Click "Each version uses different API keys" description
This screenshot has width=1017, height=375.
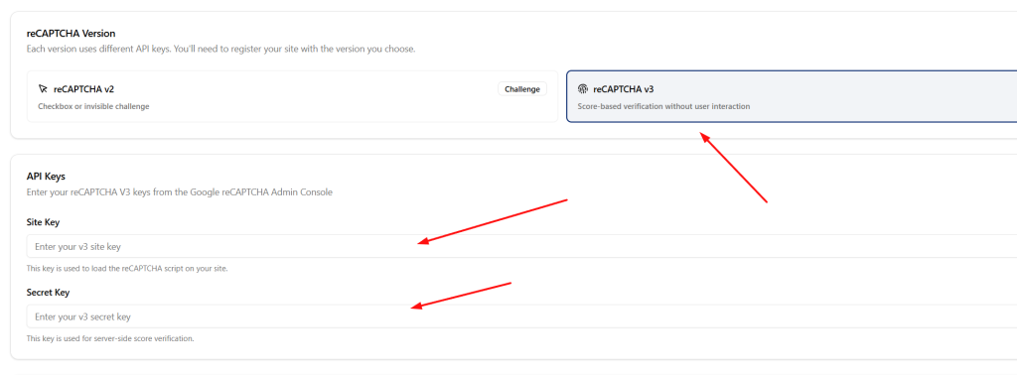[220, 49]
